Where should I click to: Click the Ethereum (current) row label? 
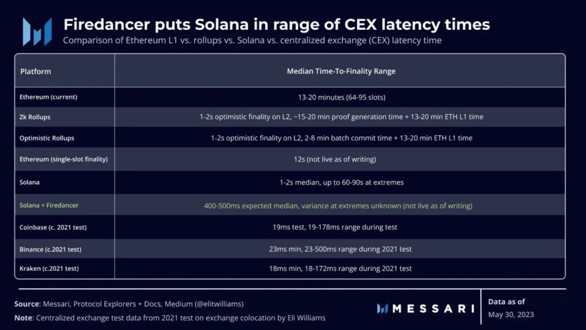click(48, 97)
